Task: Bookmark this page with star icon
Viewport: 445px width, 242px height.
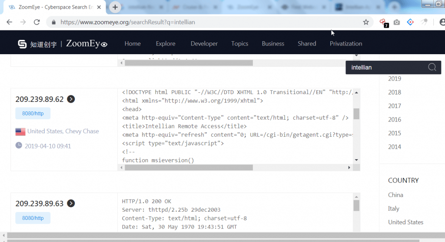Action: click(x=366, y=22)
